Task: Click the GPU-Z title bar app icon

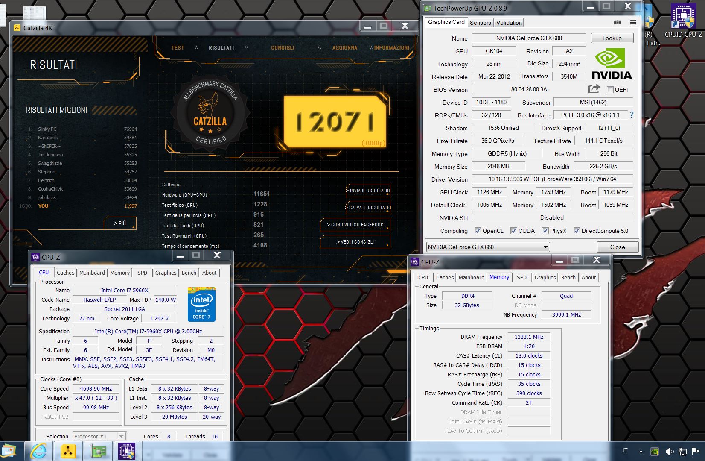Action: 427,8
